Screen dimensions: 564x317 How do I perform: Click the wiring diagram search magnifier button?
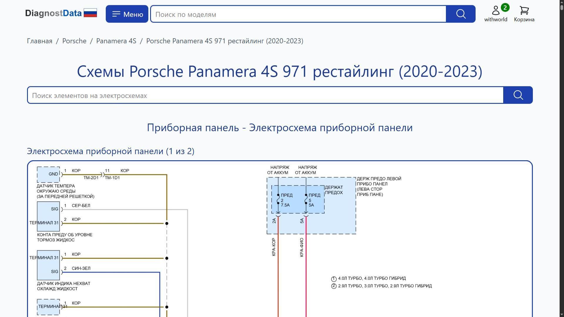pos(518,95)
